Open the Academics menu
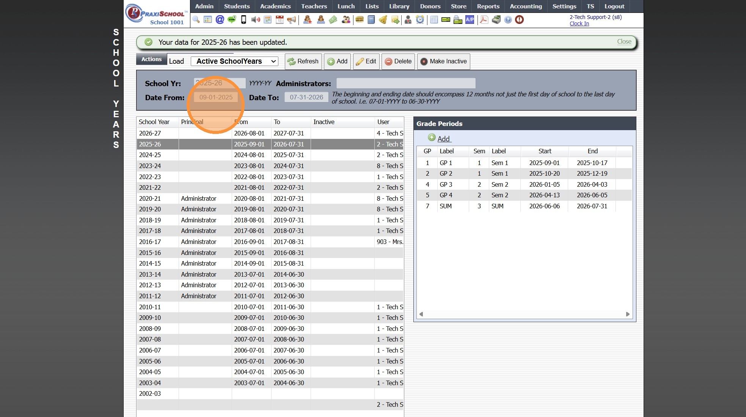Image resolution: width=746 pixels, height=417 pixels. 275,6
